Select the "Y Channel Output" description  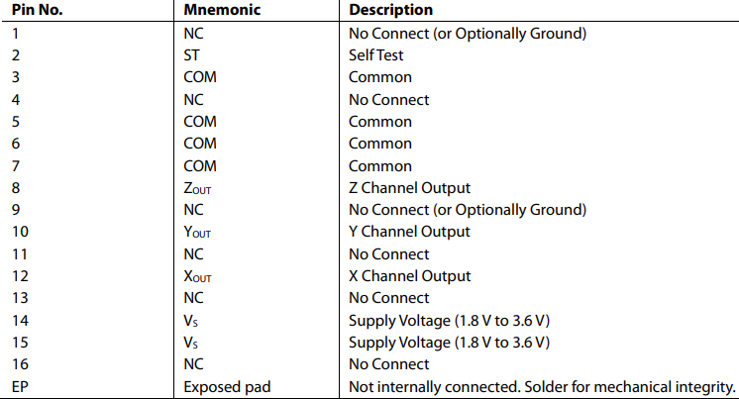pos(409,232)
